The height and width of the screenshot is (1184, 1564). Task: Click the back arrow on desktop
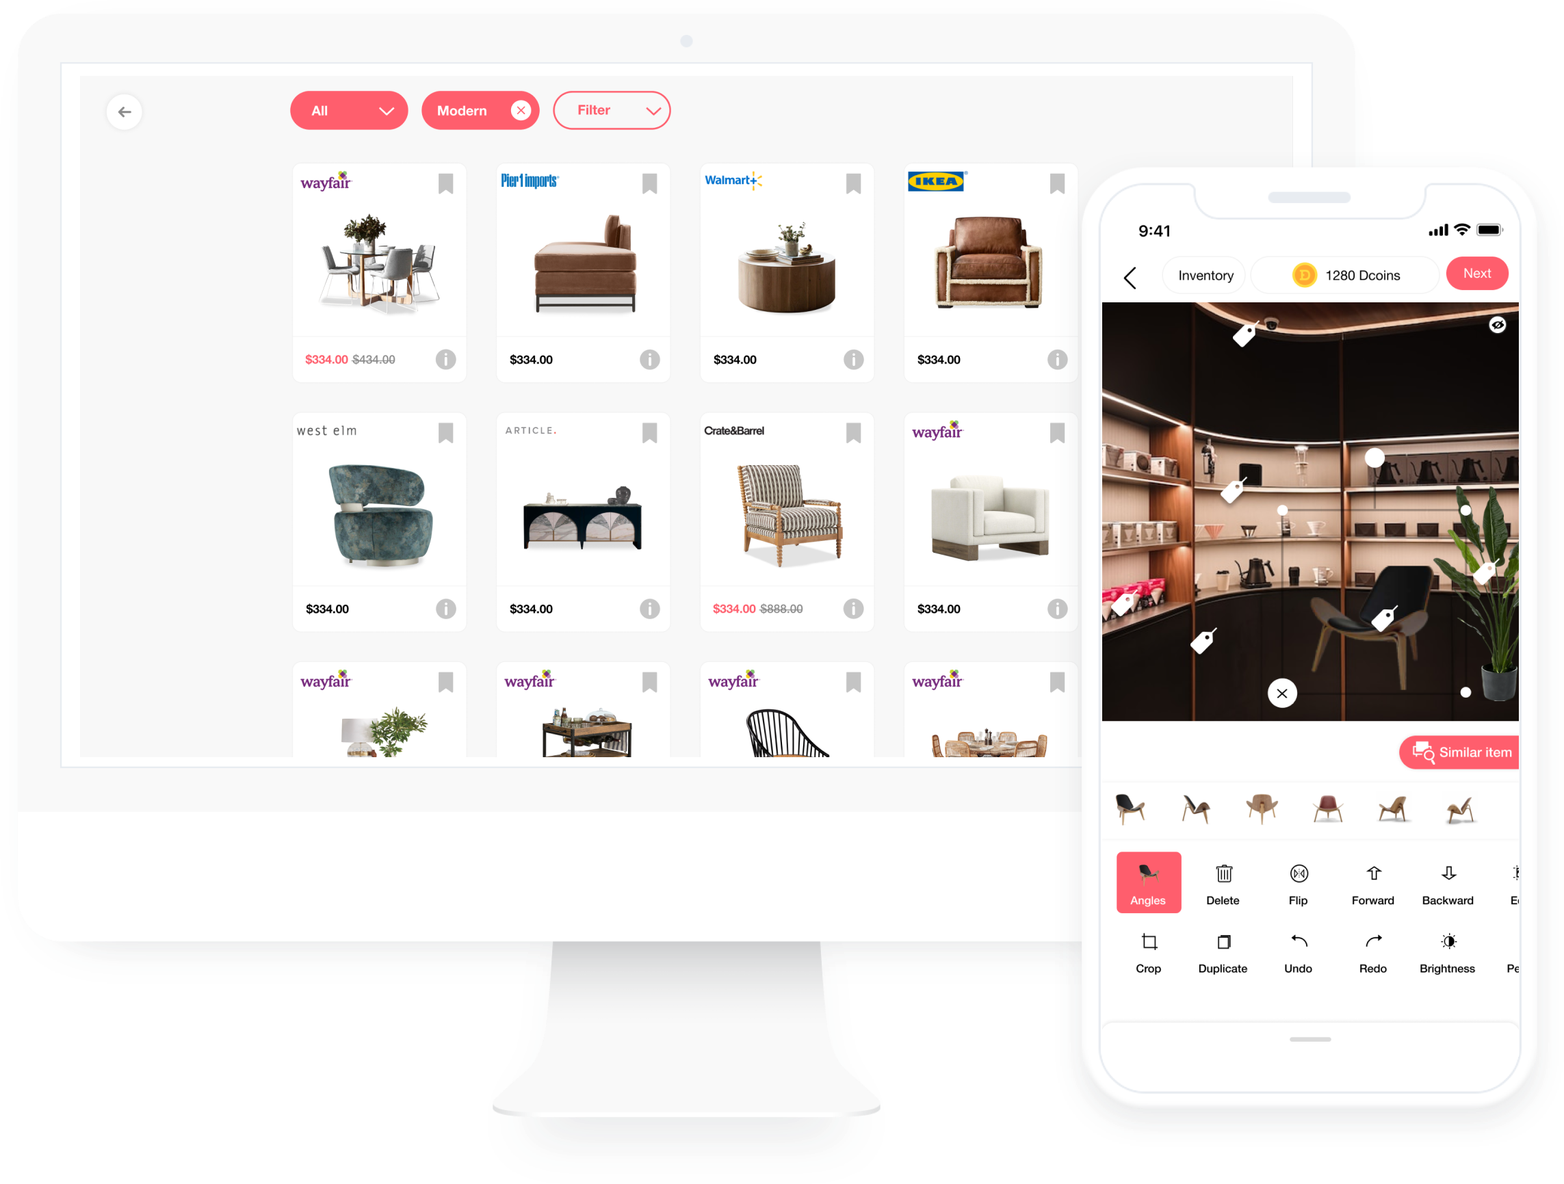click(125, 111)
